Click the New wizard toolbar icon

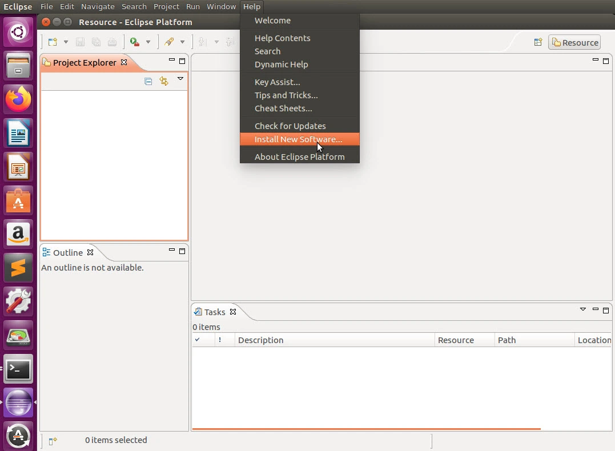click(x=53, y=42)
